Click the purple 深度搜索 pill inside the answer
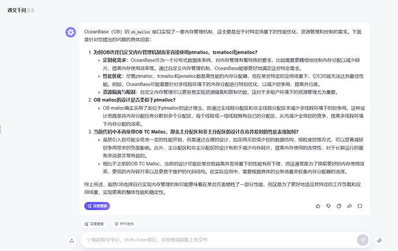Viewport: 398px width, 251px height. (97, 206)
